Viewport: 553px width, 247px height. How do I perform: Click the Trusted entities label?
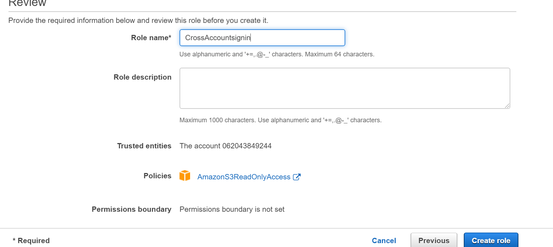144,146
